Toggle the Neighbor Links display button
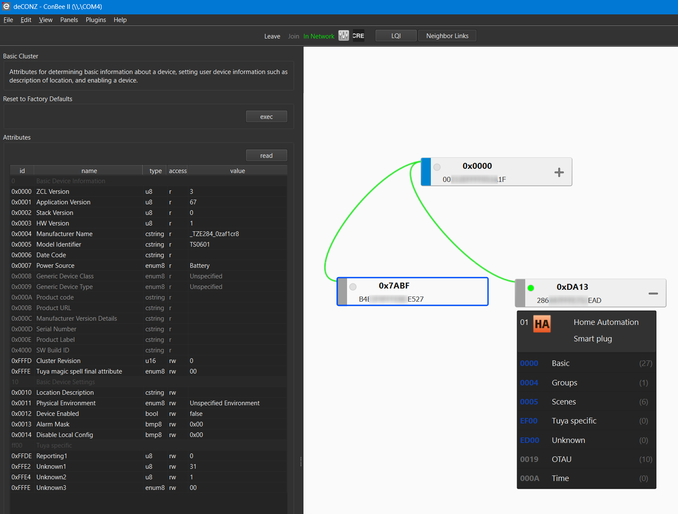This screenshot has width=678, height=514. pyautogui.click(x=447, y=36)
